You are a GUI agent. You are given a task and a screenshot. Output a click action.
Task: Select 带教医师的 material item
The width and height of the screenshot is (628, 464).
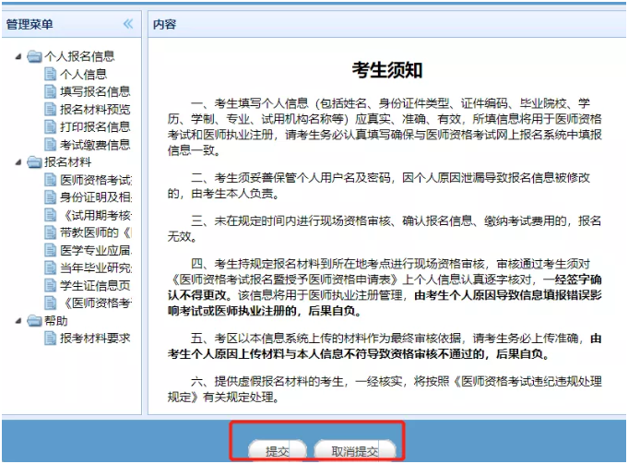click(x=95, y=232)
